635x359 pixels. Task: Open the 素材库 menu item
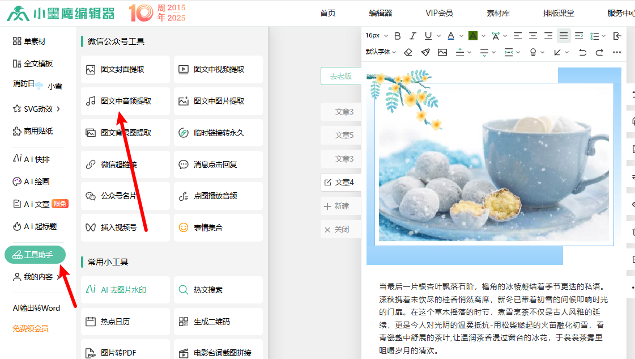click(498, 13)
